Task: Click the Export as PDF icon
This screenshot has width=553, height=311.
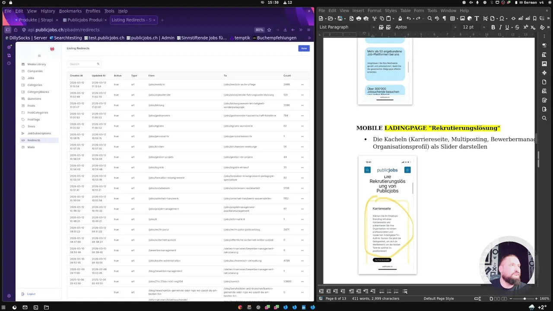Action: coord(351,19)
